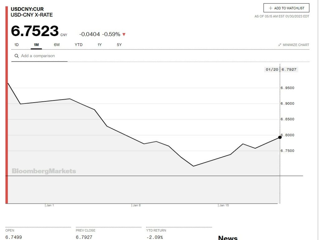The image size is (319, 240).
Task: Switch to 1Y chart view
Action: [x=99, y=45]
